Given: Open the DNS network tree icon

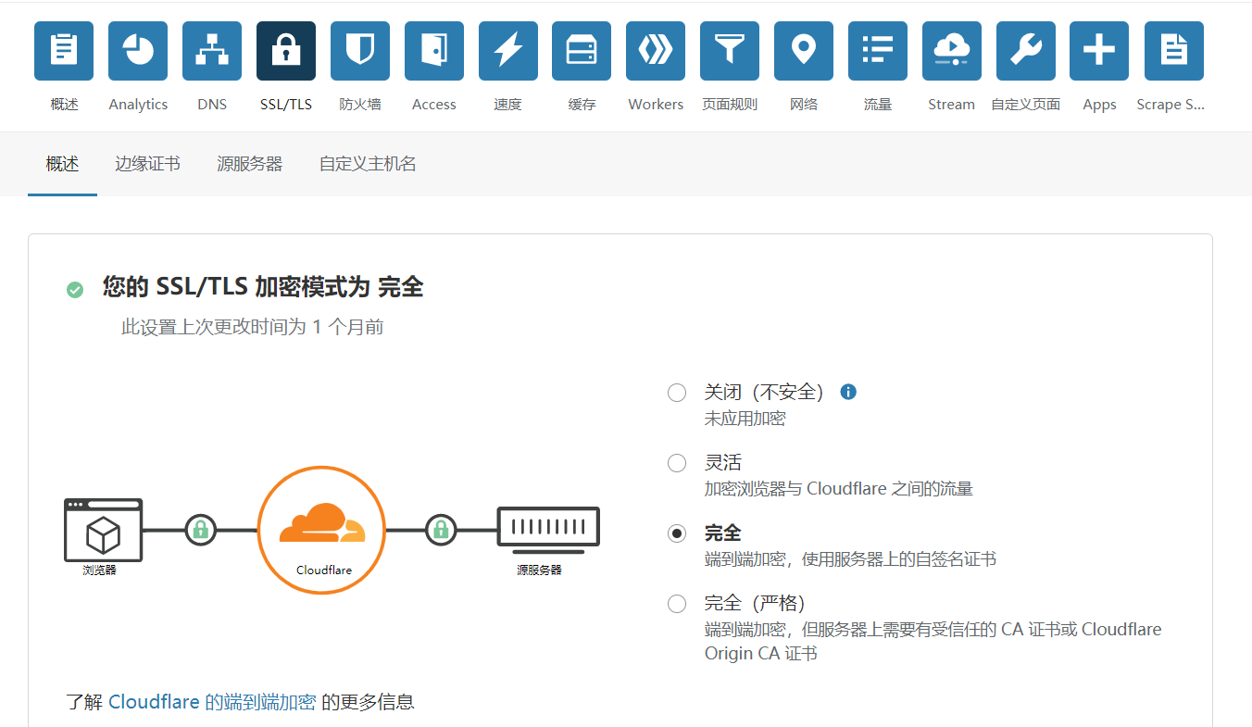Looking at the screenshot, I should pos(212,51).
